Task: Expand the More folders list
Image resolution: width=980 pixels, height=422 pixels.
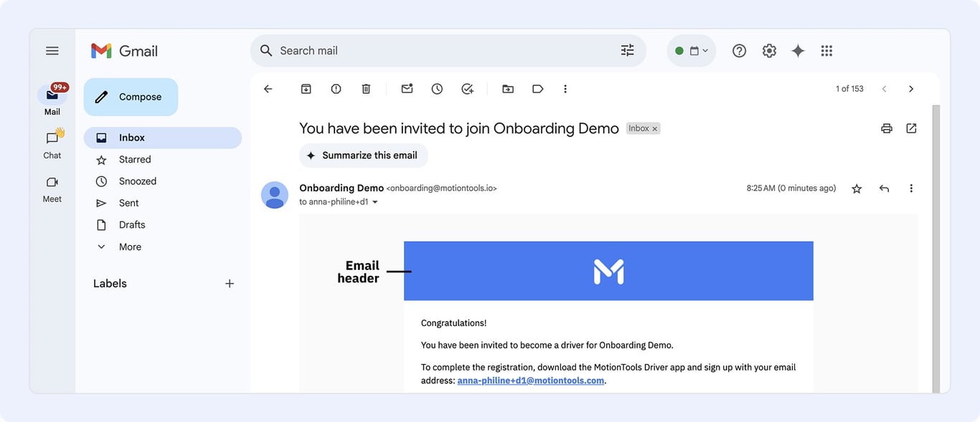Action: pos(163,247)
